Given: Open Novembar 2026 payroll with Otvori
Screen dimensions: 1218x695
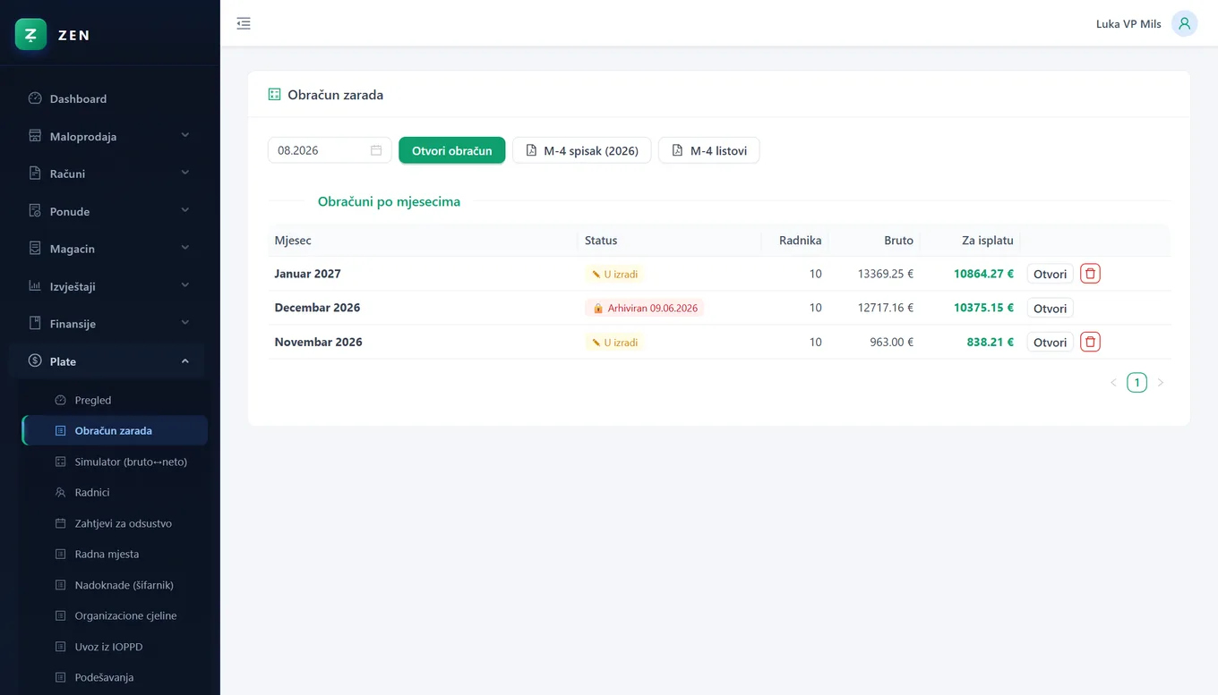Looking at the screenshot, I should click(x=1050, y=342).
